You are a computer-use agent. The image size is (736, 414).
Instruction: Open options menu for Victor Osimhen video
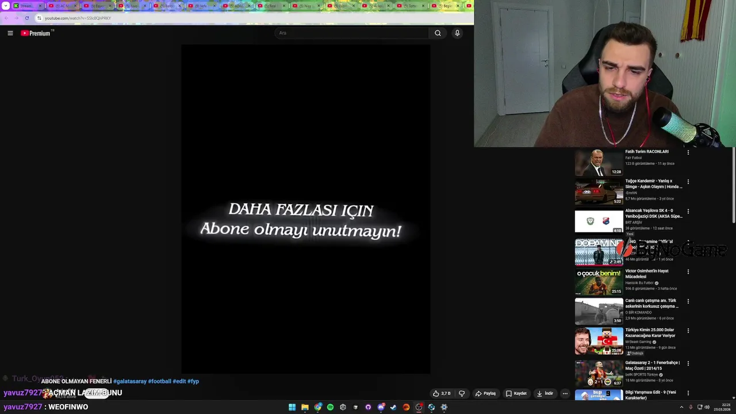coord(688,271)
